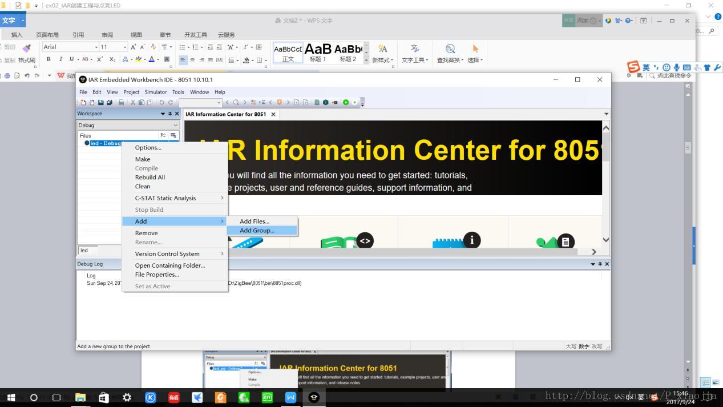This screenshot has height=407, width=723.
Task: Click Superscript in the WPS ribbon
Action: (x=100, y=59)
